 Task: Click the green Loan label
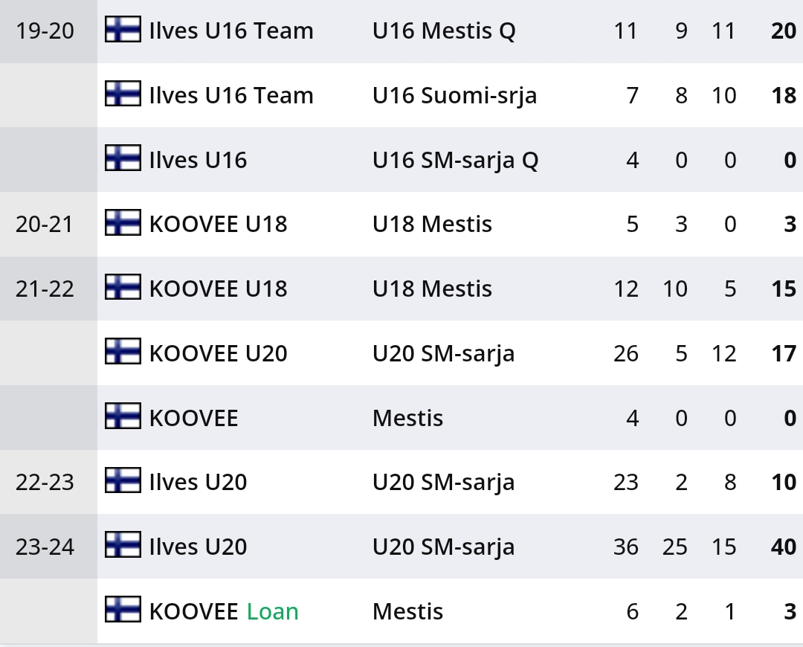point(272,611)
